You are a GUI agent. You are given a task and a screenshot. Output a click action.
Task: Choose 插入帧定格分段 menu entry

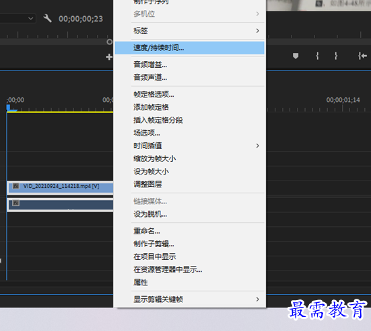(189, 120)
